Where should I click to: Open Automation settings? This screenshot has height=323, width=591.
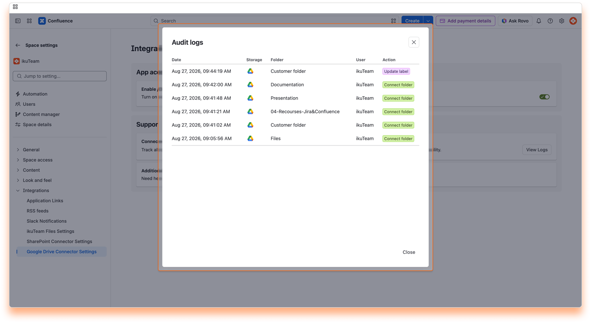[35, 94]
